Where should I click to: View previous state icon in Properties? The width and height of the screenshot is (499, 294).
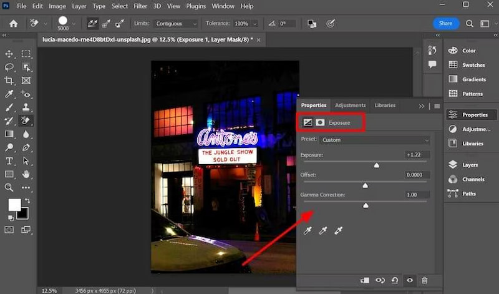(x=380, y=280)
